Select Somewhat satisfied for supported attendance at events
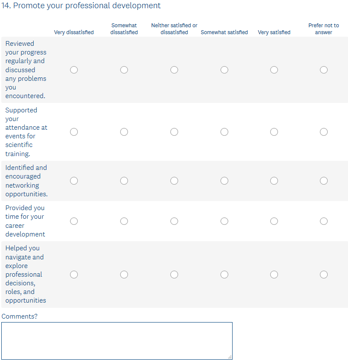This screenshot has height=361, width=348. [x=224, y=132]
